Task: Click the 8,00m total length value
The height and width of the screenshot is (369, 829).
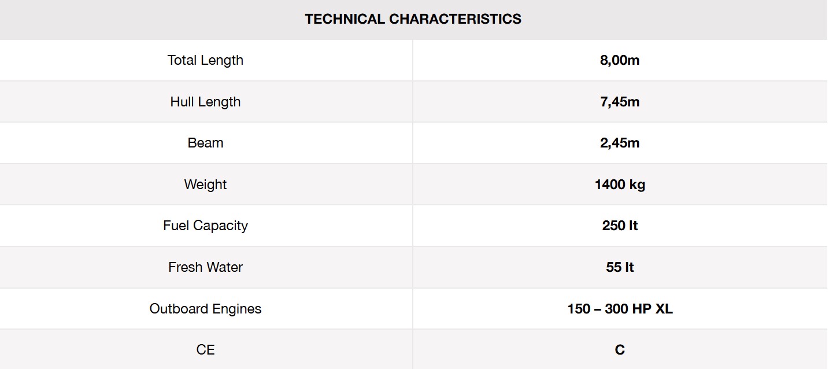Action: click(620, 60)
